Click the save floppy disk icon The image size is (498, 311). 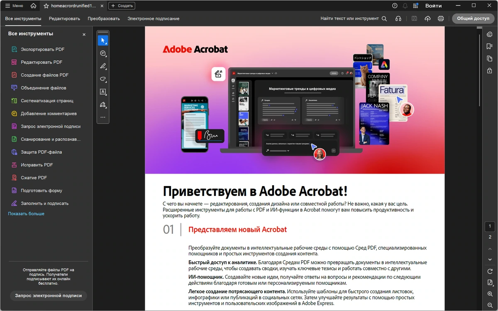pyautogui.click(x=414, y=19)
